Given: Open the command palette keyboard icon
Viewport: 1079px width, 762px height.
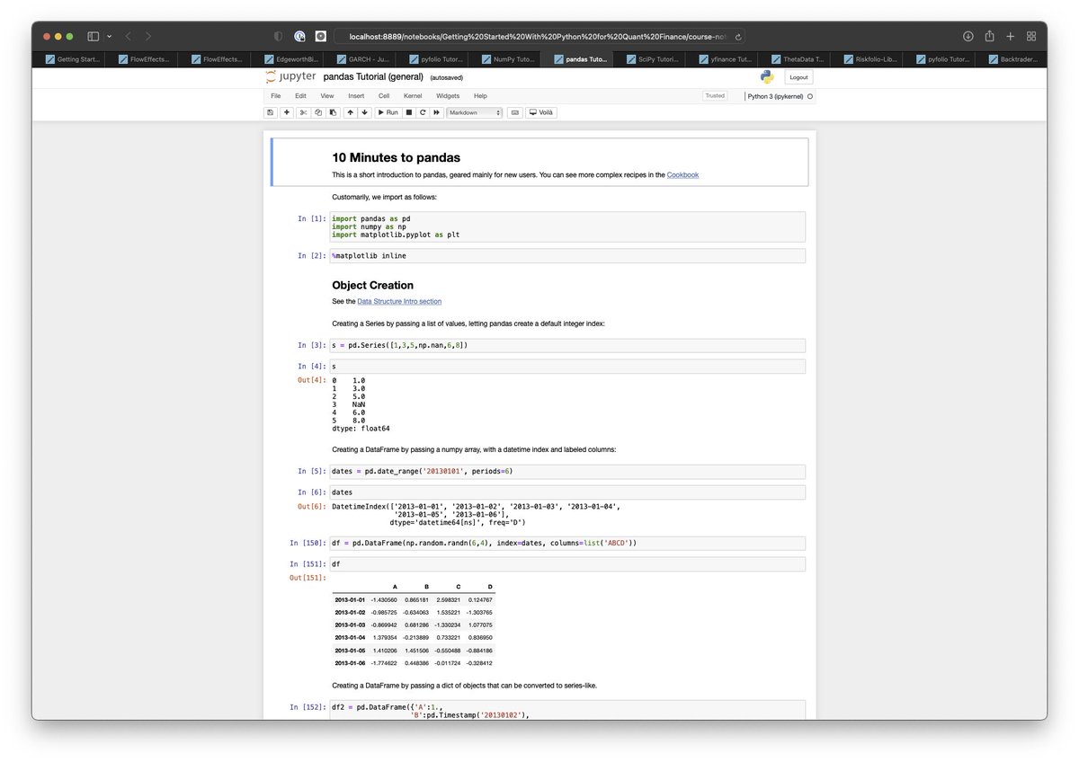Looking at the screenshot, I should pos(514,112).
